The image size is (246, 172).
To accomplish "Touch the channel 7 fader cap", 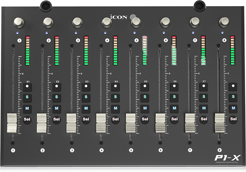I will tap(190, 123).
